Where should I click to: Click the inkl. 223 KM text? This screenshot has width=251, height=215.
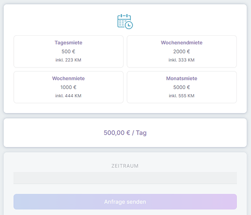68,60
